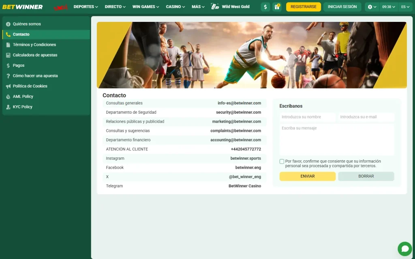Image resolution: width=415 pixels, height=259 pixels.
Task: Open Términos y Condiciones
Action: click(x=34, y=45)
